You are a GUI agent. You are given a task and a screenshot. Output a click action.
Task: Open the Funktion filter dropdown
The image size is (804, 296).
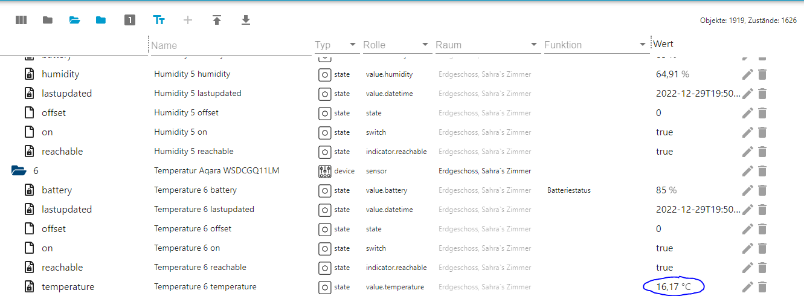click(x=643, y=45)
